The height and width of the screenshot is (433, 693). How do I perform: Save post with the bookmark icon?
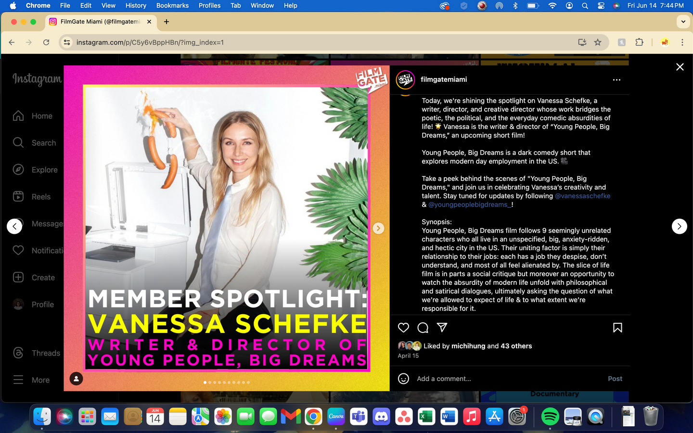617,328
